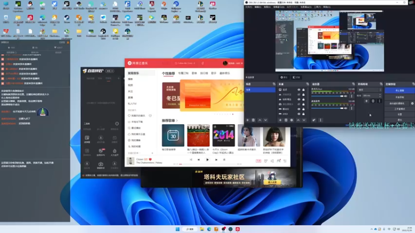
Task: Delete selected source via Sources trash icon
Action: 286,120
